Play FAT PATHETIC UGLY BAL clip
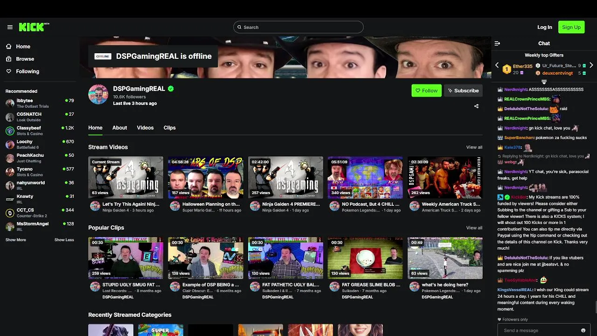The height and width of the screenshot is (336, 597). (x=285, y=258)
